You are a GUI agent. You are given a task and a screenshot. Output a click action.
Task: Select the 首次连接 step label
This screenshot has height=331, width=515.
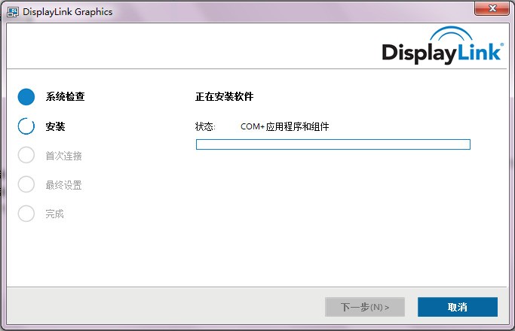coord(64,156)
